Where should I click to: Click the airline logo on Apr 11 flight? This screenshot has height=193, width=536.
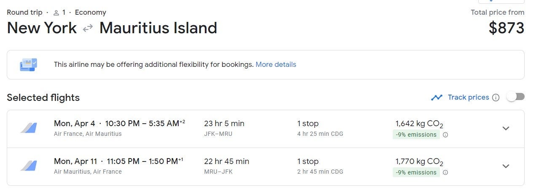[29, 166]
